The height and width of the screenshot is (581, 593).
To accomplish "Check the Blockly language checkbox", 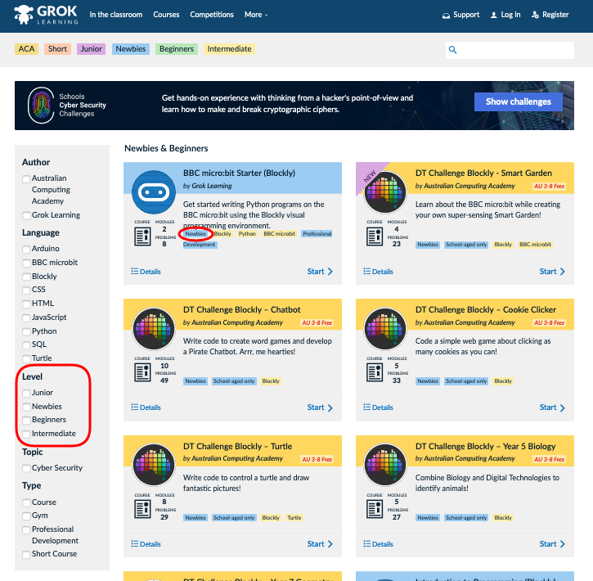I will tap(26, 277).
